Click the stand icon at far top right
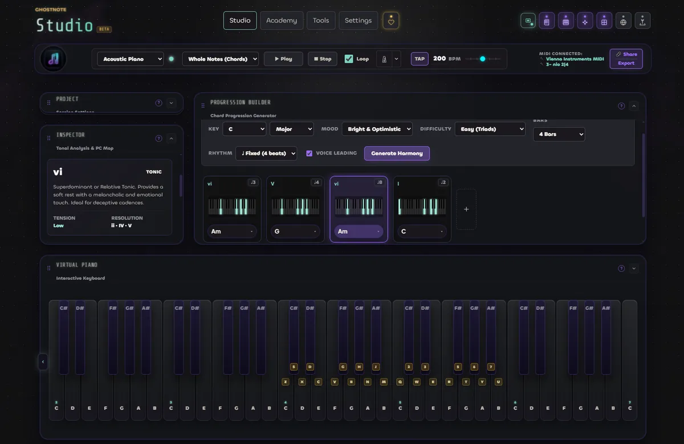 642,21
